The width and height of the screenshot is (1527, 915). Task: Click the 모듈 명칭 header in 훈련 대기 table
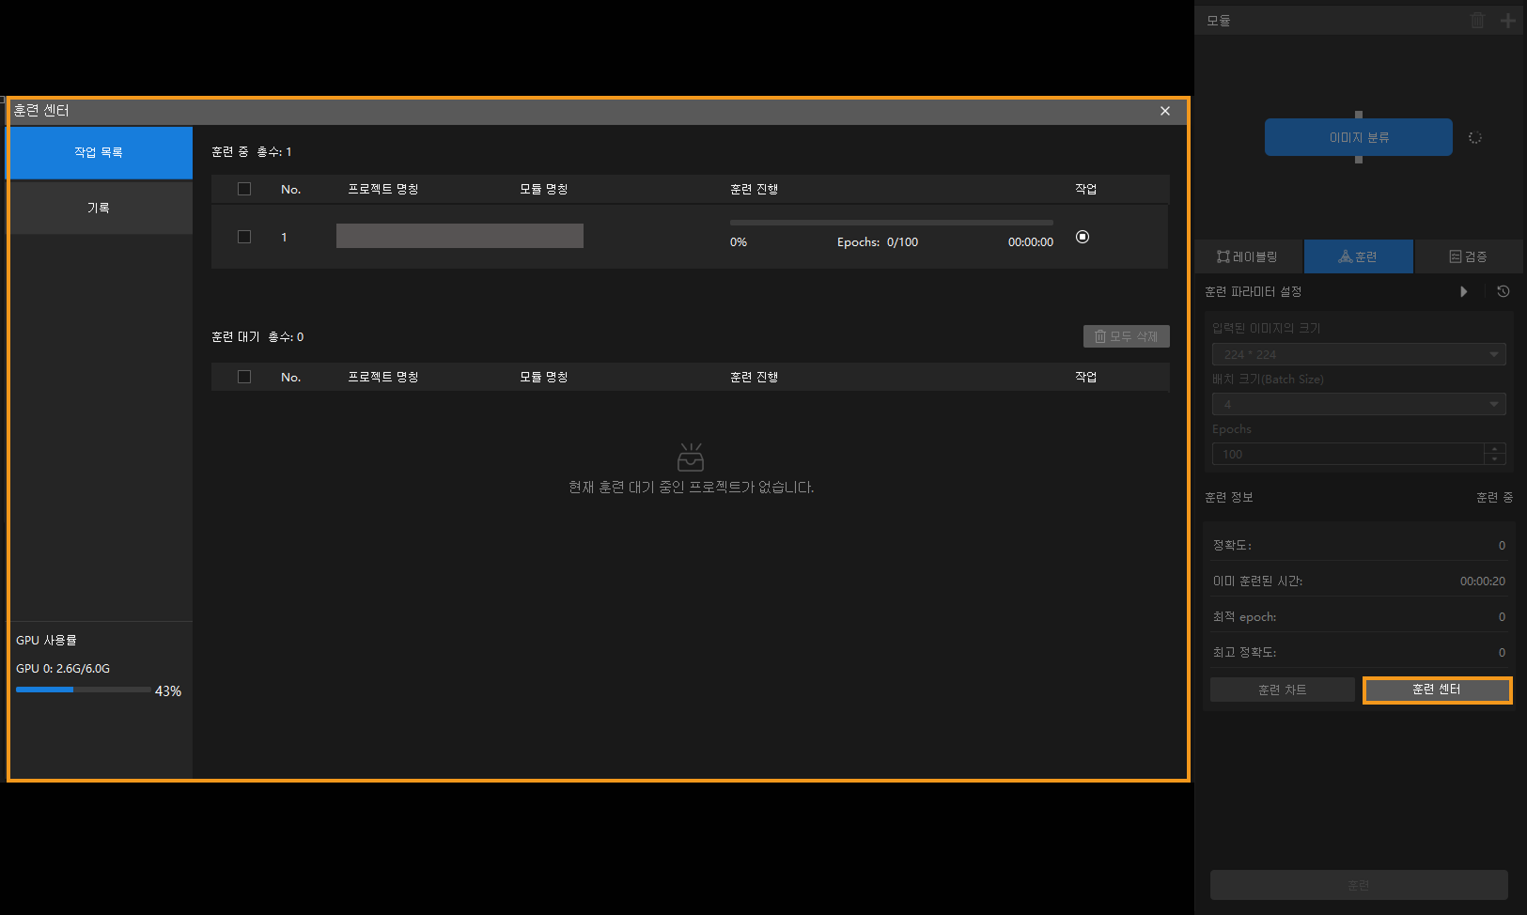pos(544,377)
